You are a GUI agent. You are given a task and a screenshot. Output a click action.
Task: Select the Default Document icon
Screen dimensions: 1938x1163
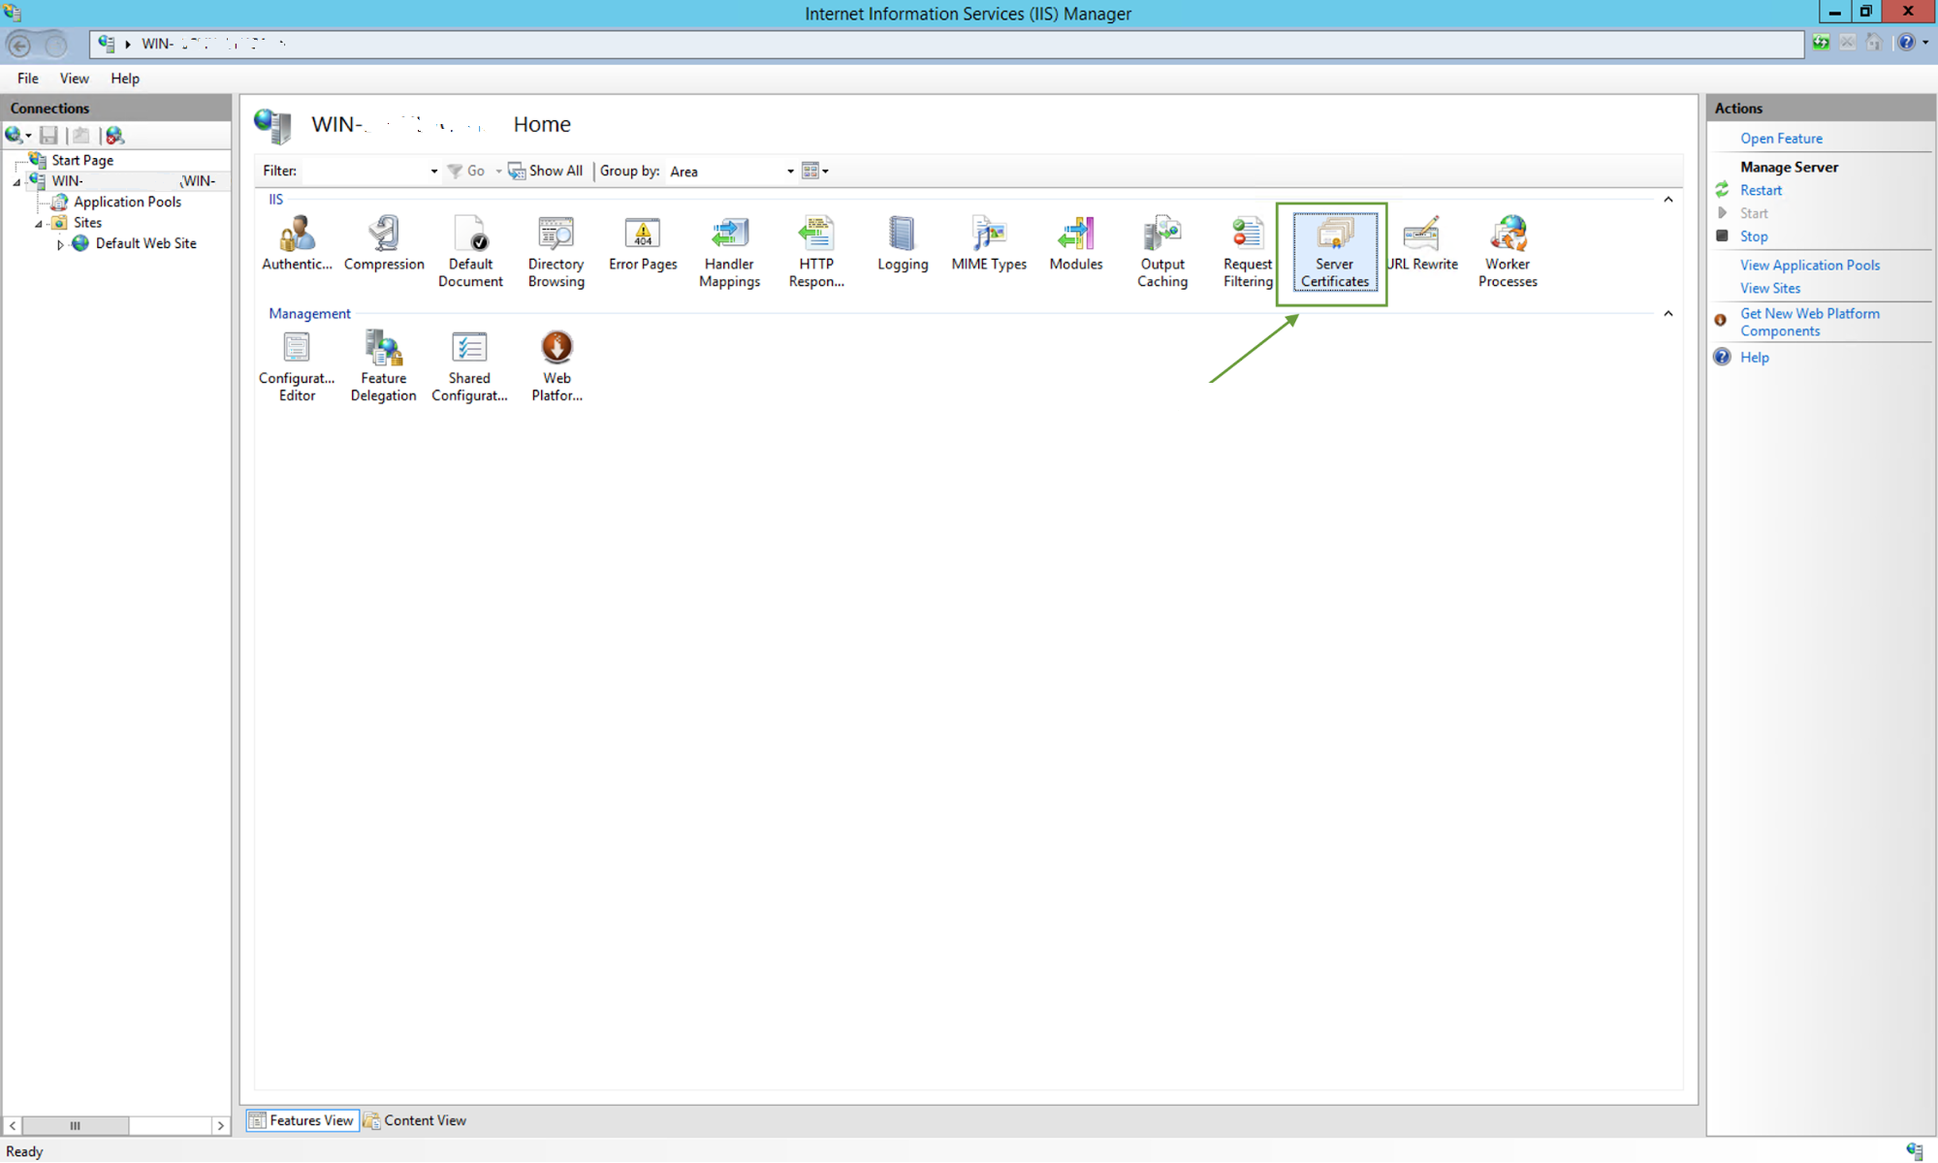[470, 252]
